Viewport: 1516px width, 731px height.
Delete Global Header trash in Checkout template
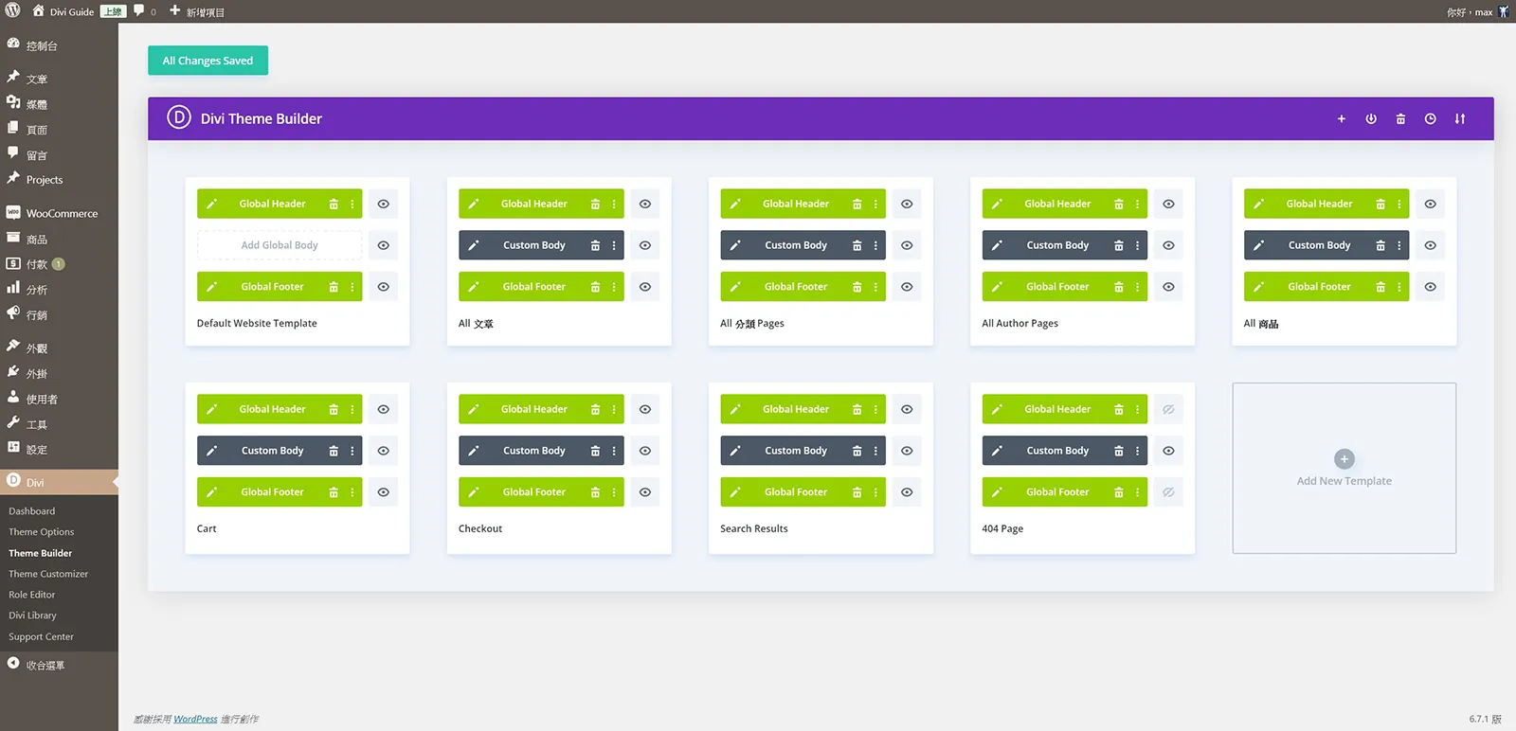pos(595,409)
